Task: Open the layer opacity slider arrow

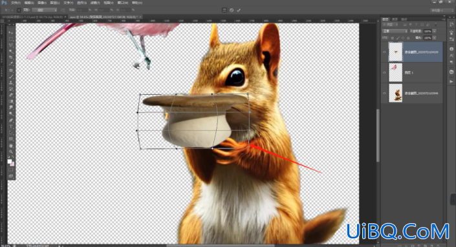Action: (434, 32)
